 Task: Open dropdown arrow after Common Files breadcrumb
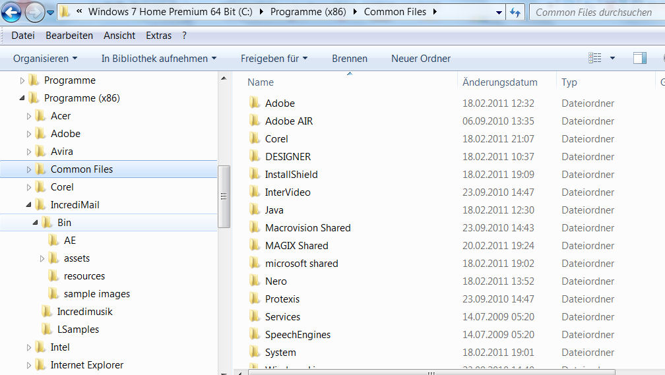pyautogui.click(x=435, y=12)
